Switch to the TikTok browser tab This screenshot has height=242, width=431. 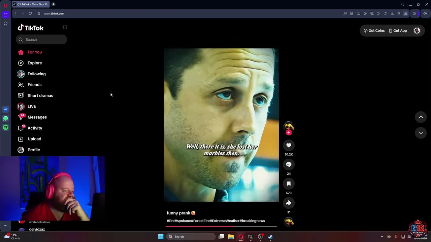coord(31,4)
